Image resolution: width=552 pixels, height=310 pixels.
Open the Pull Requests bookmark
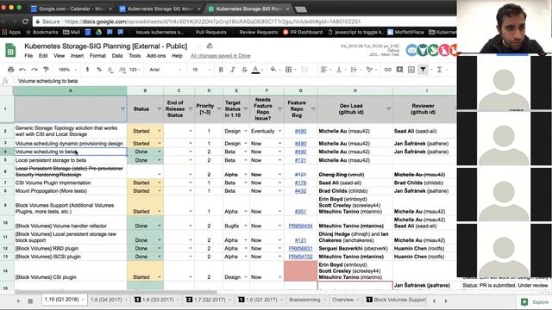click(x=210, y=32)
